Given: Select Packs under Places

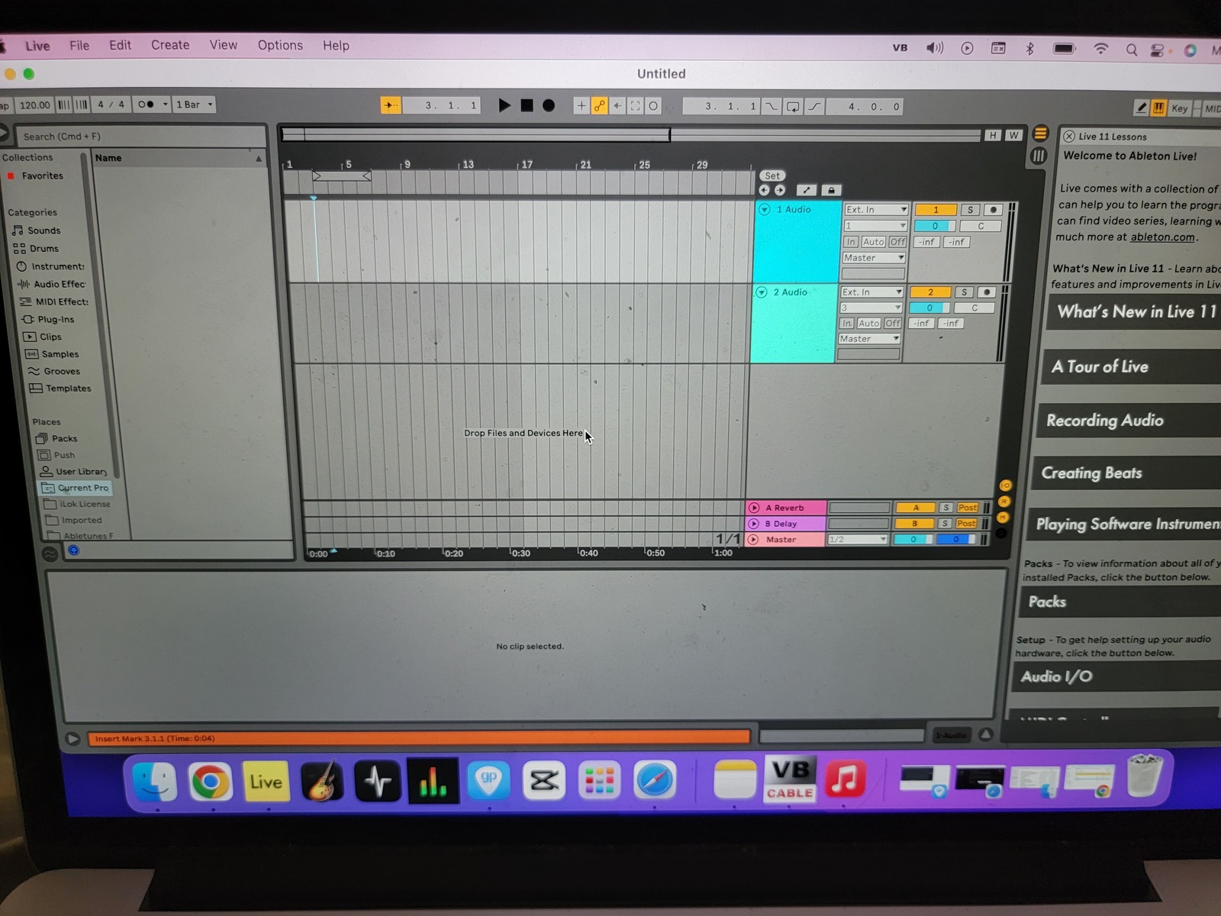Looking at the screenshot, I should pyautogui.click(x=56, y=438).
